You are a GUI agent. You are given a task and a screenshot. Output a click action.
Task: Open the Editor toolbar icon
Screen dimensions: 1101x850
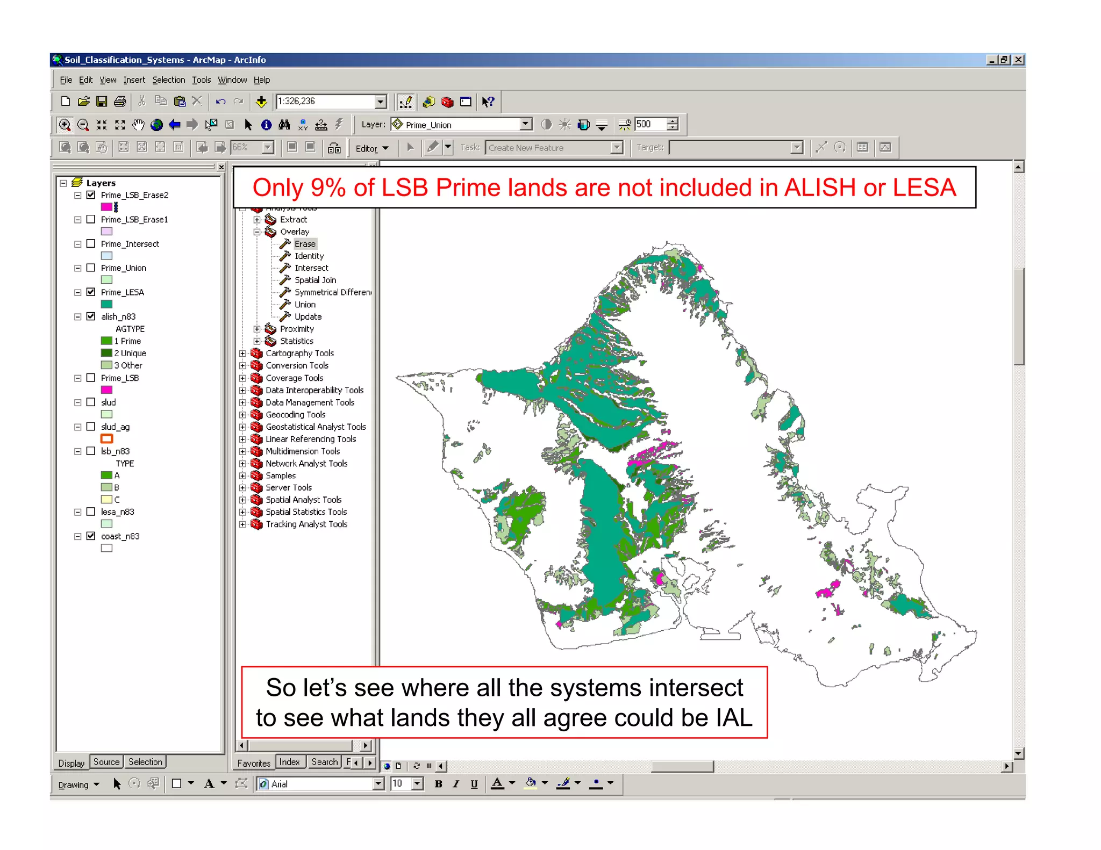click(406, 102)
